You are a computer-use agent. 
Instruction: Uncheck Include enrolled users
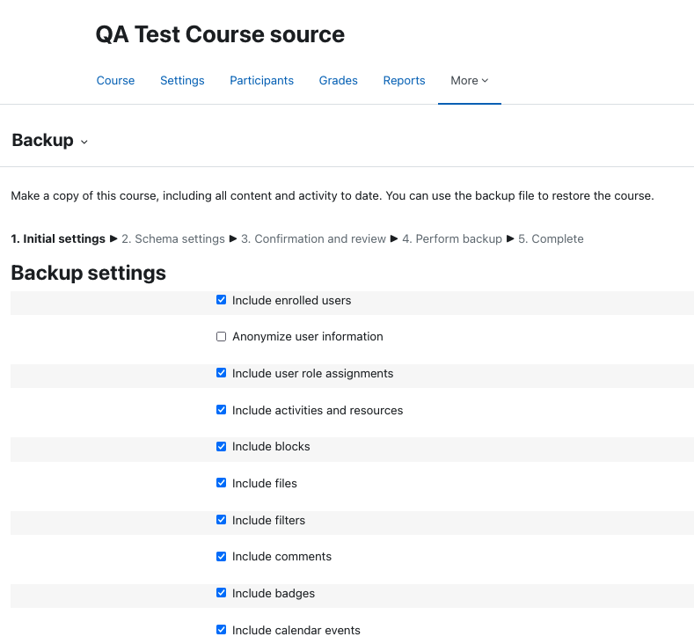pyautogui.click(x=222, y=300)
